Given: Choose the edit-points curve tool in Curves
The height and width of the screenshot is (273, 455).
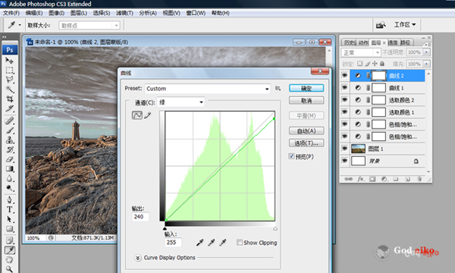Looking at the screenshot, I should tap(137, 115).
